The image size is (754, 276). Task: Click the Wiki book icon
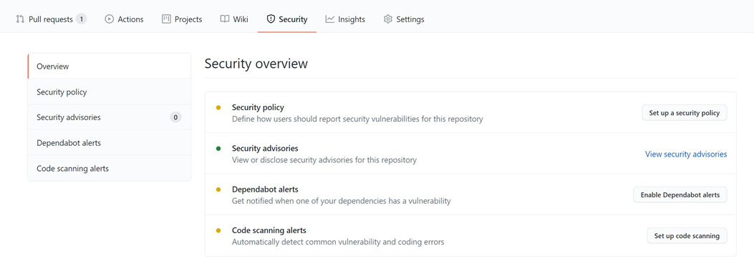(x=225, y=19)
